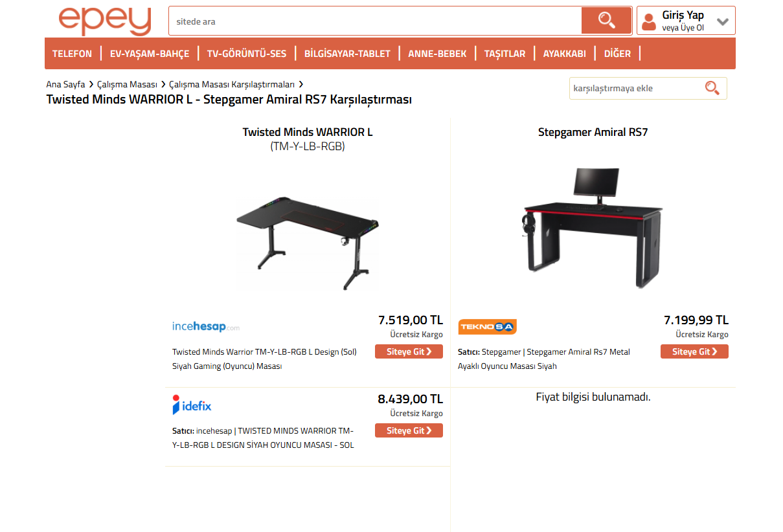This screenshot has width=783, height=532.
Task: Go to Çalışma Masası breadcrumb link
Action: [x=128, y=85]
